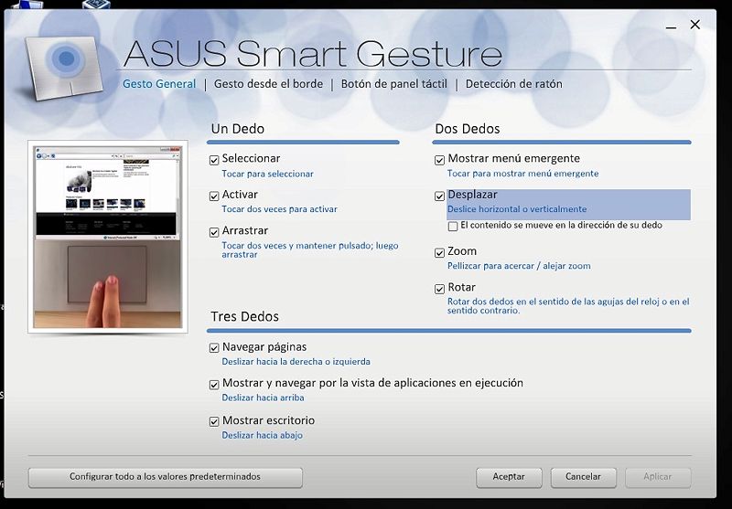
Task: Enable El contenido se mueve en la dirección checkbox
Action: point(453,227)
